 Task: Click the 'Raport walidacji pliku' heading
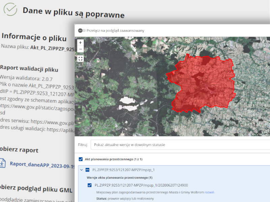point(29,68)
